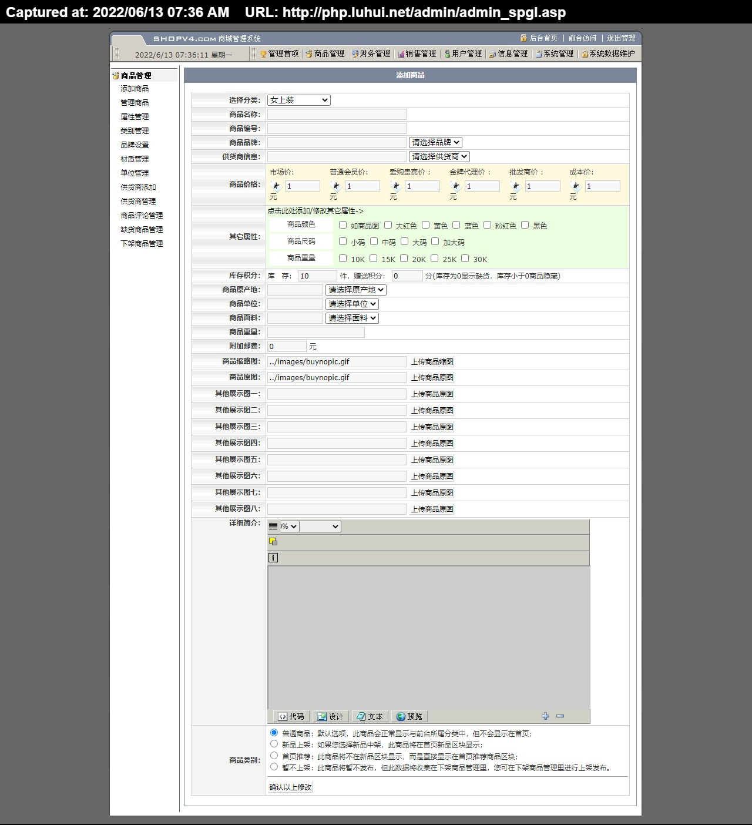Shrink the editor with the minus icon
The height and width of the screenshot is (825, 752).
click(560, 716)
